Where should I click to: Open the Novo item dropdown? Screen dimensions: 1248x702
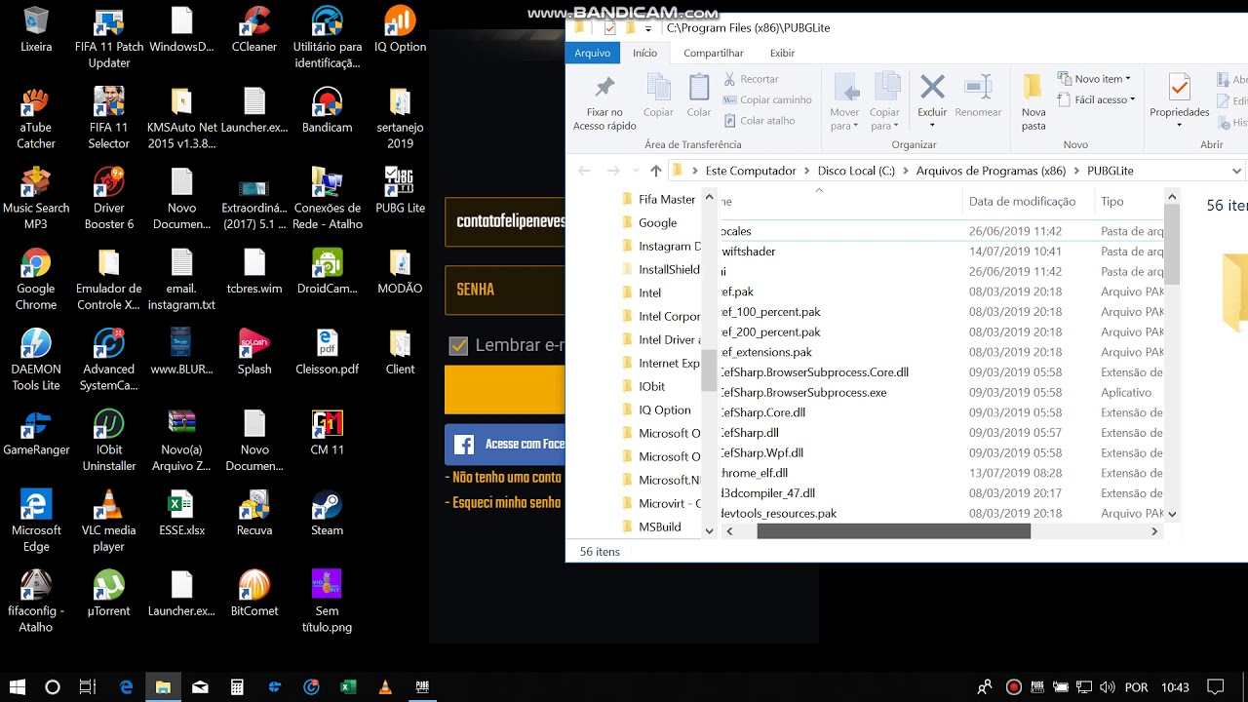pos(1094,79)
